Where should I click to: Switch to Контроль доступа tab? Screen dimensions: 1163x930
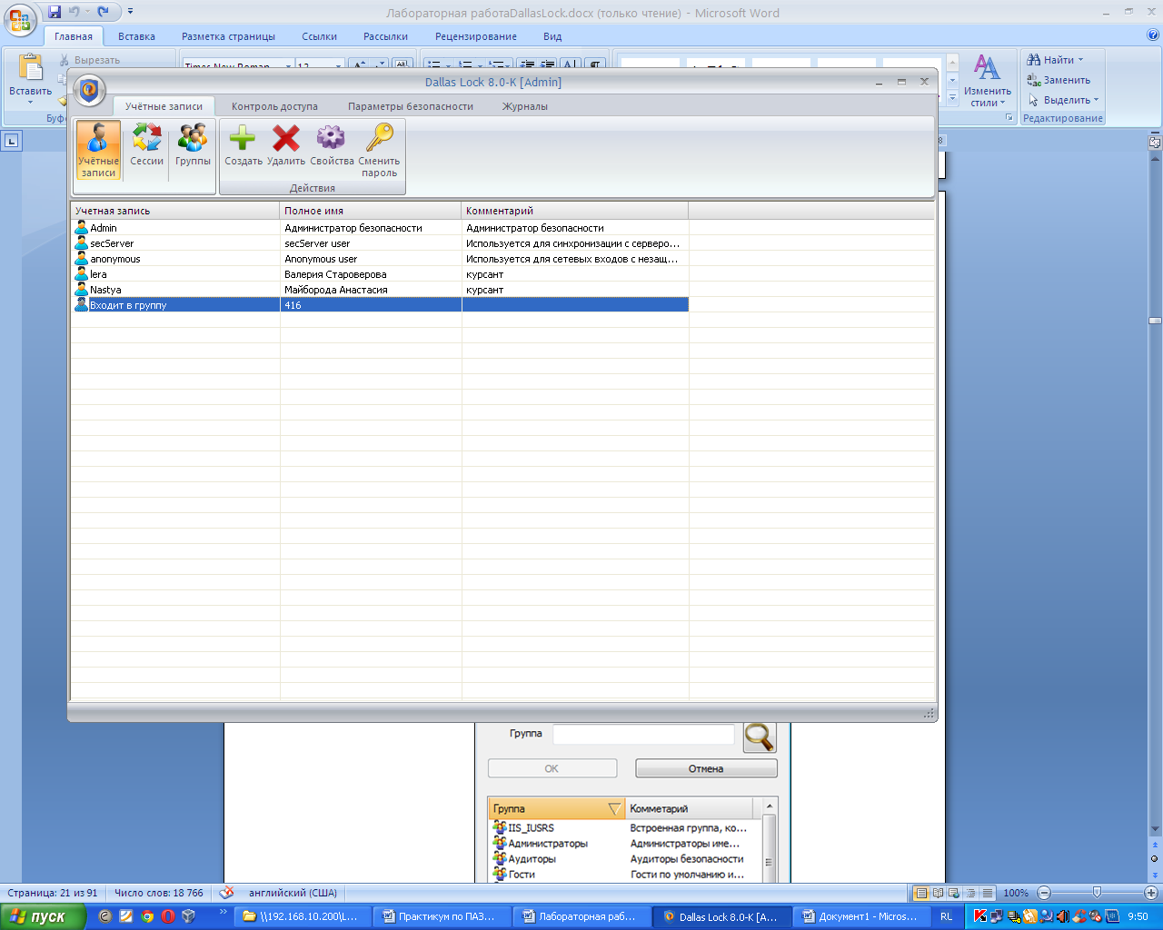click(x=274, y=106)
